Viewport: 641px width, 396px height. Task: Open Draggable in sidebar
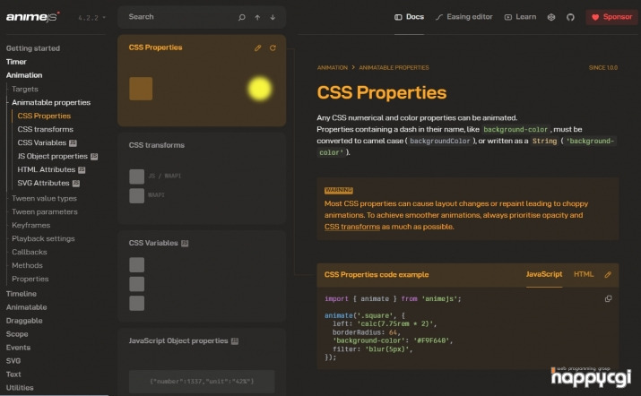pos(24,321)
